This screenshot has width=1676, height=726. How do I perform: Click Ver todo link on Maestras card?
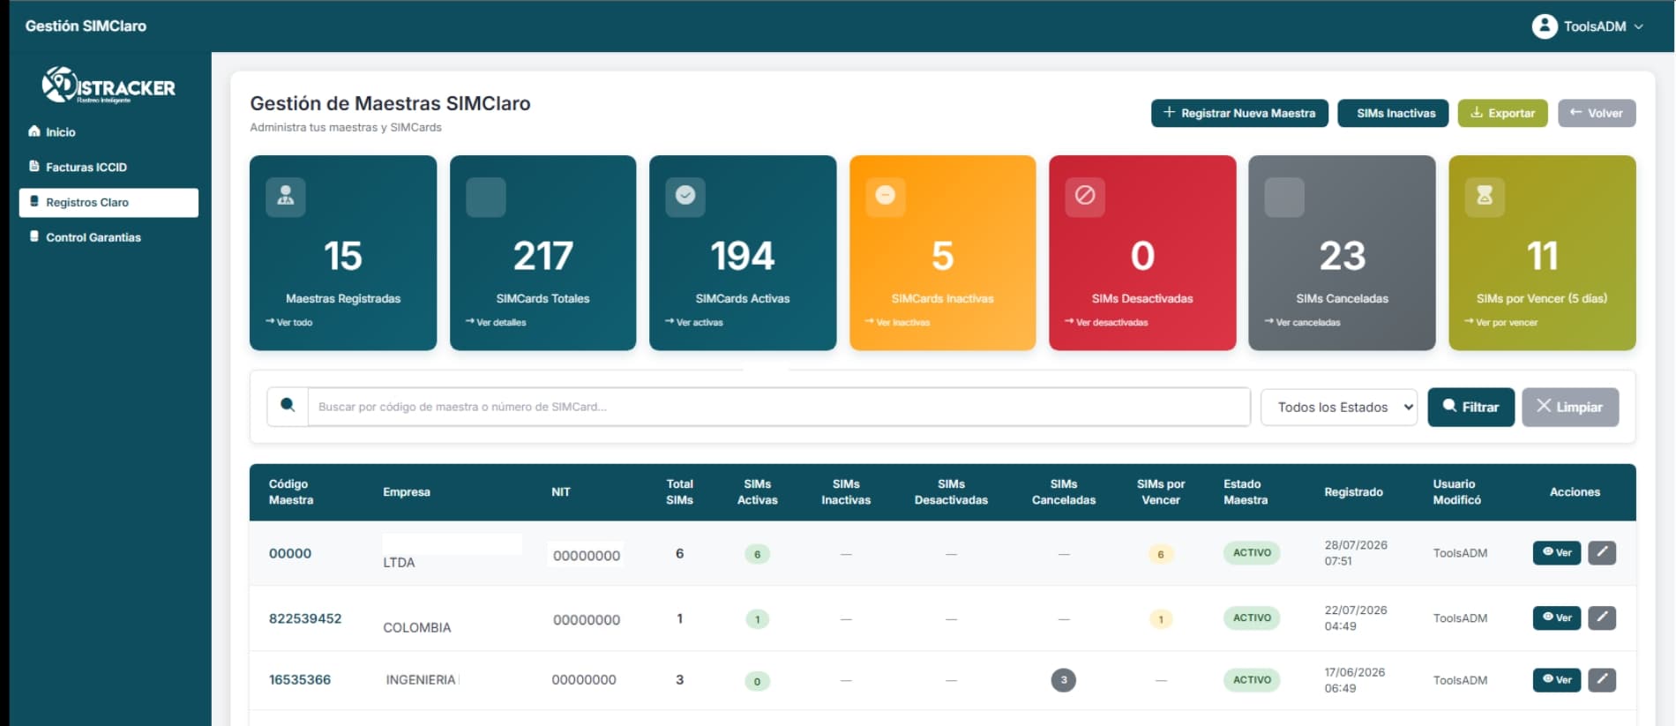tap(289, 322)
